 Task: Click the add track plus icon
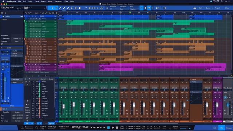coord(57,13)
